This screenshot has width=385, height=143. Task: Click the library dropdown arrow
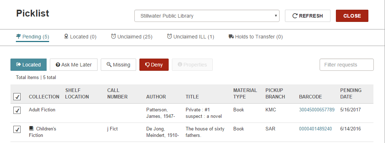[x=276, y=16]
